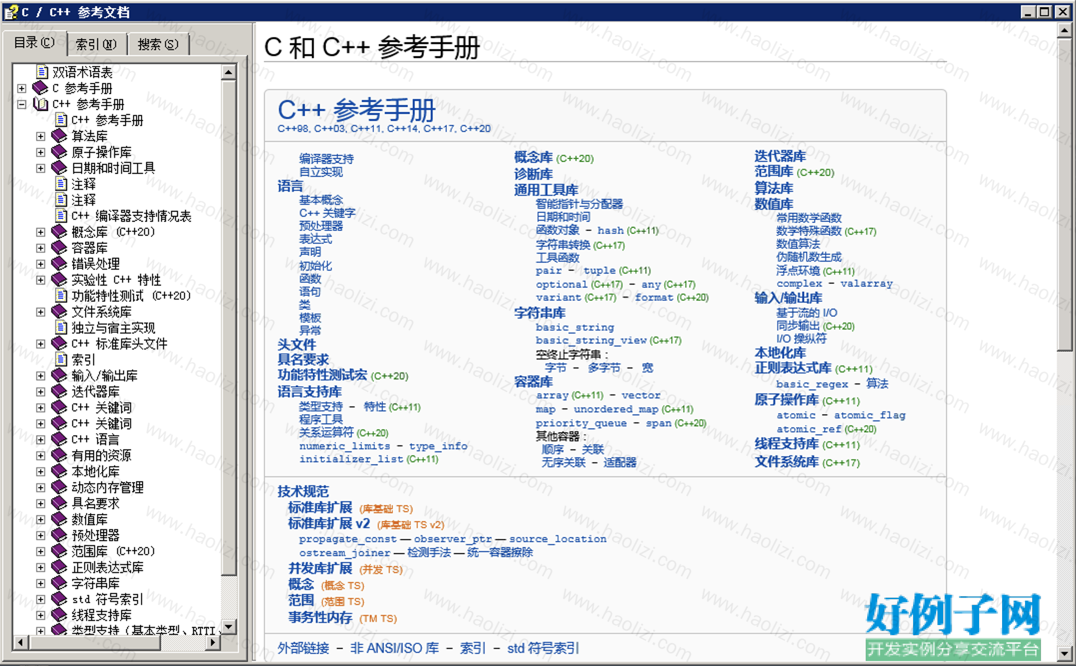
Task: Expand the std 符号索引 node
Action: 40,600
